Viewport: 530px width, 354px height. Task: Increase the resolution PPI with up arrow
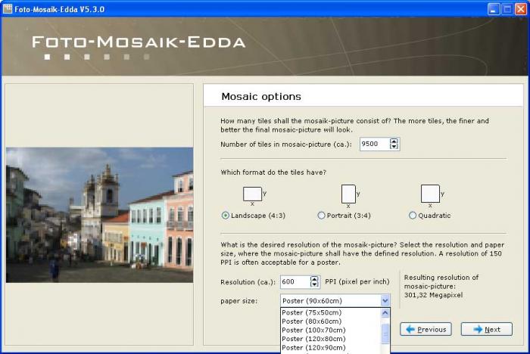pyautogui.click(x=314, y=278)
